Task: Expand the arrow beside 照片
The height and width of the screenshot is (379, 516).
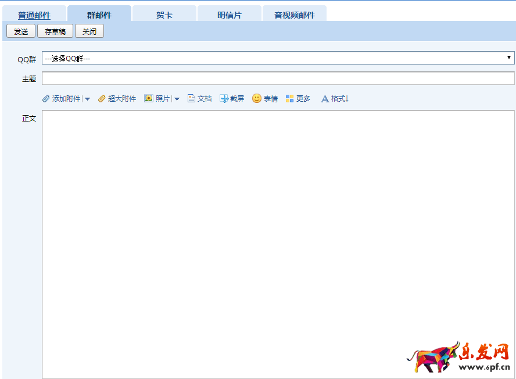Action: tap(177, 99)
